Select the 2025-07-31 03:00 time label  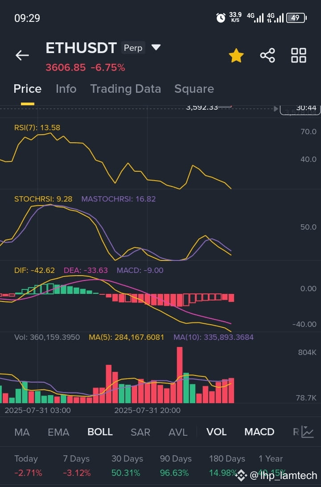click(37, 410)
